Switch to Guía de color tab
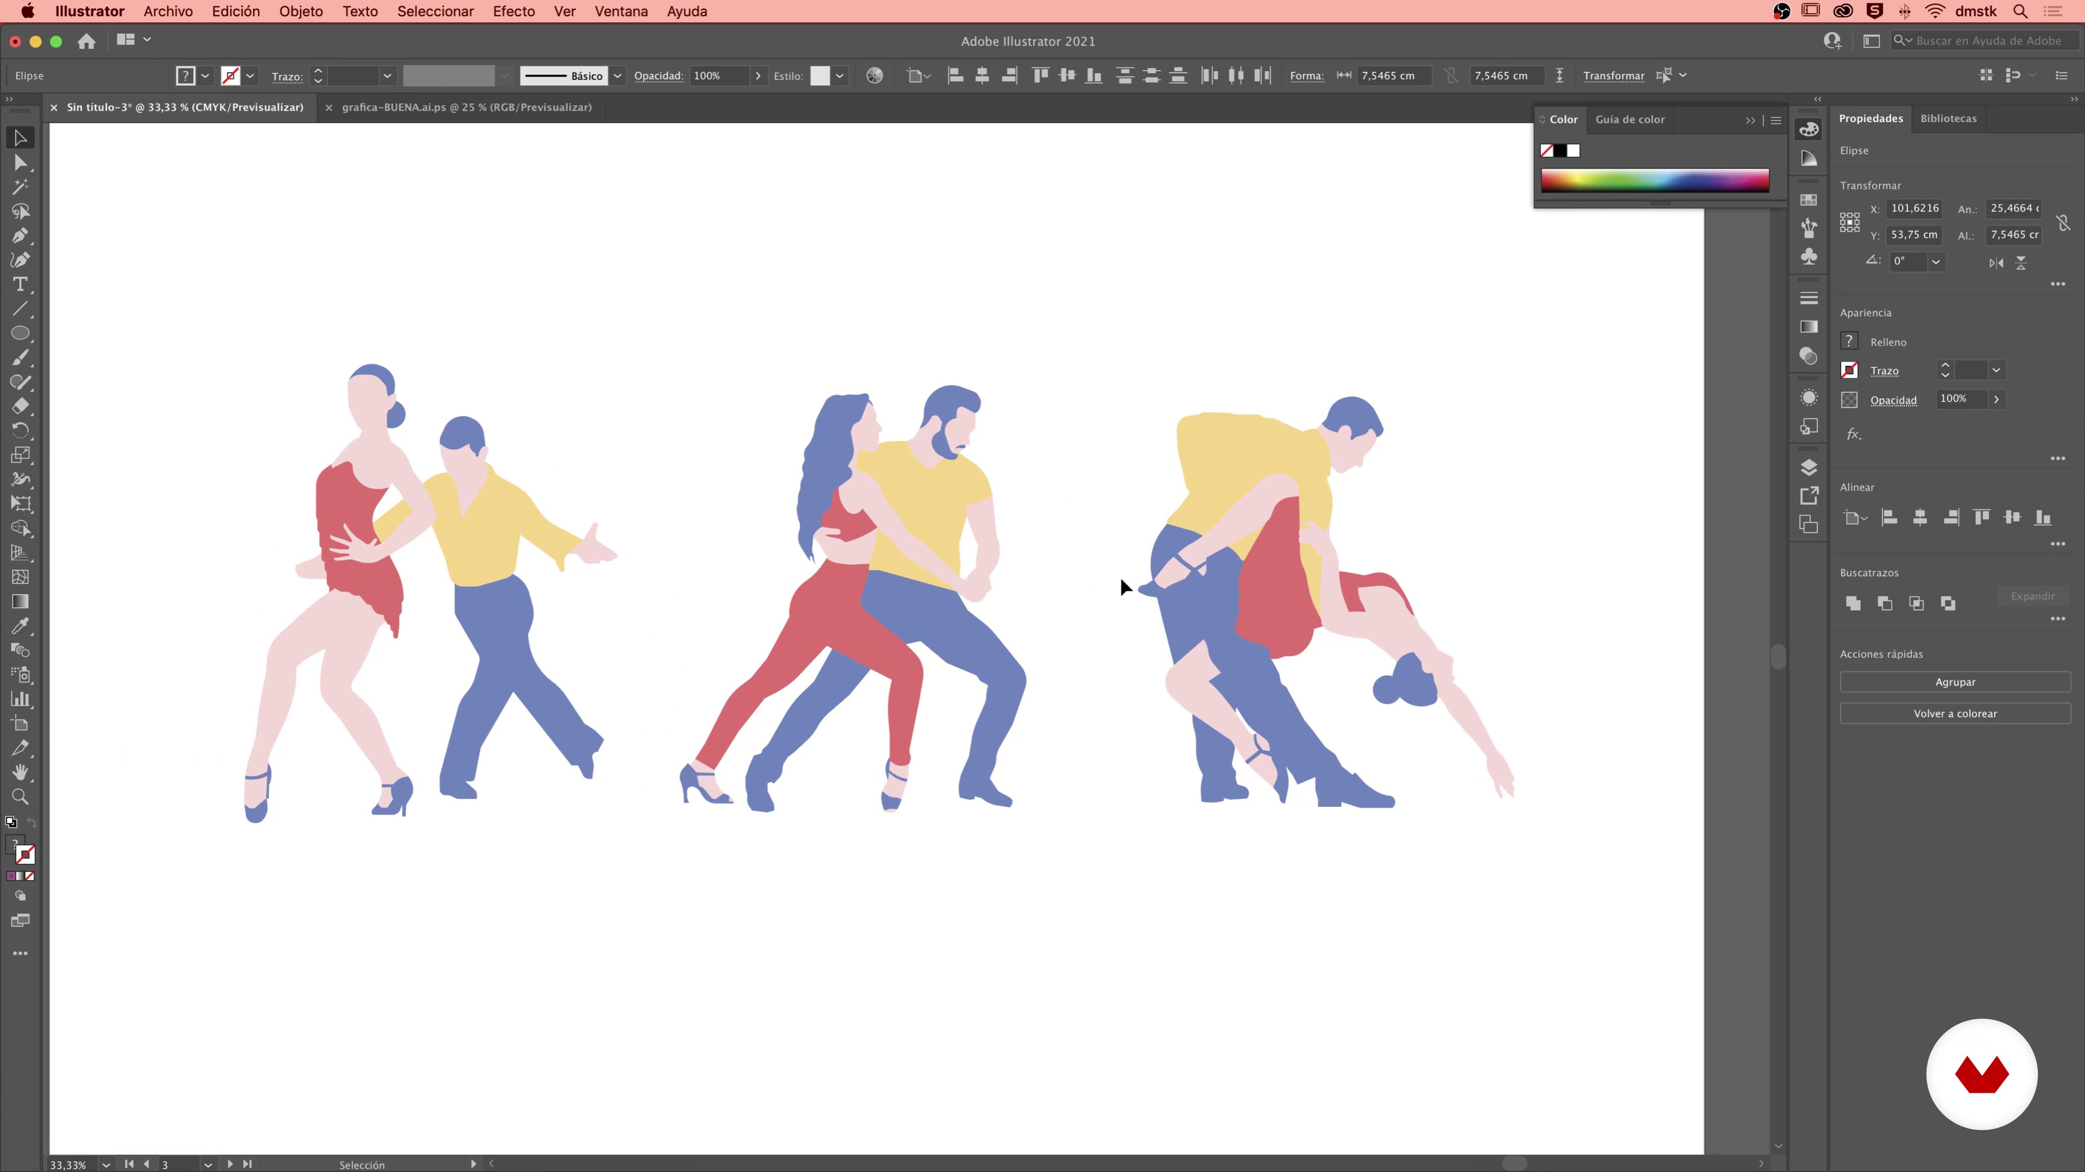The width and height of the screenshot is (2085, 1172). coord(1629,119)
